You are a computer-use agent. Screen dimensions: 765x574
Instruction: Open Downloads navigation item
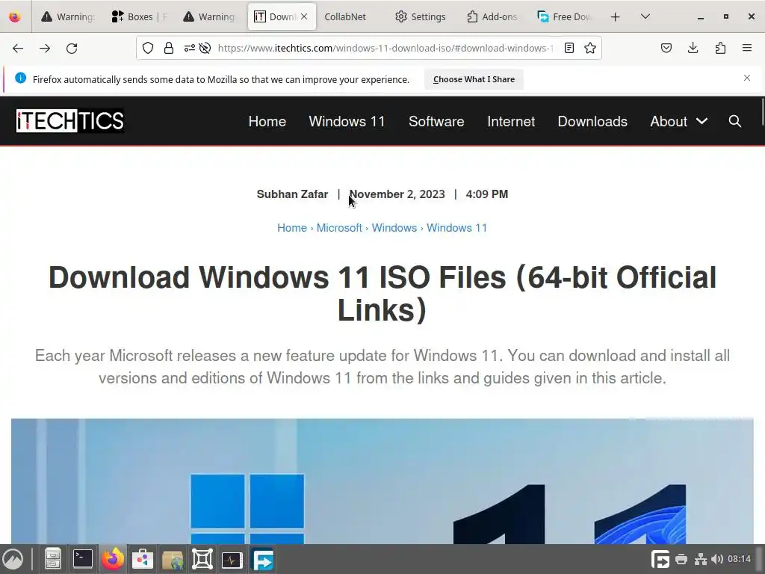(x=592, y=122)
